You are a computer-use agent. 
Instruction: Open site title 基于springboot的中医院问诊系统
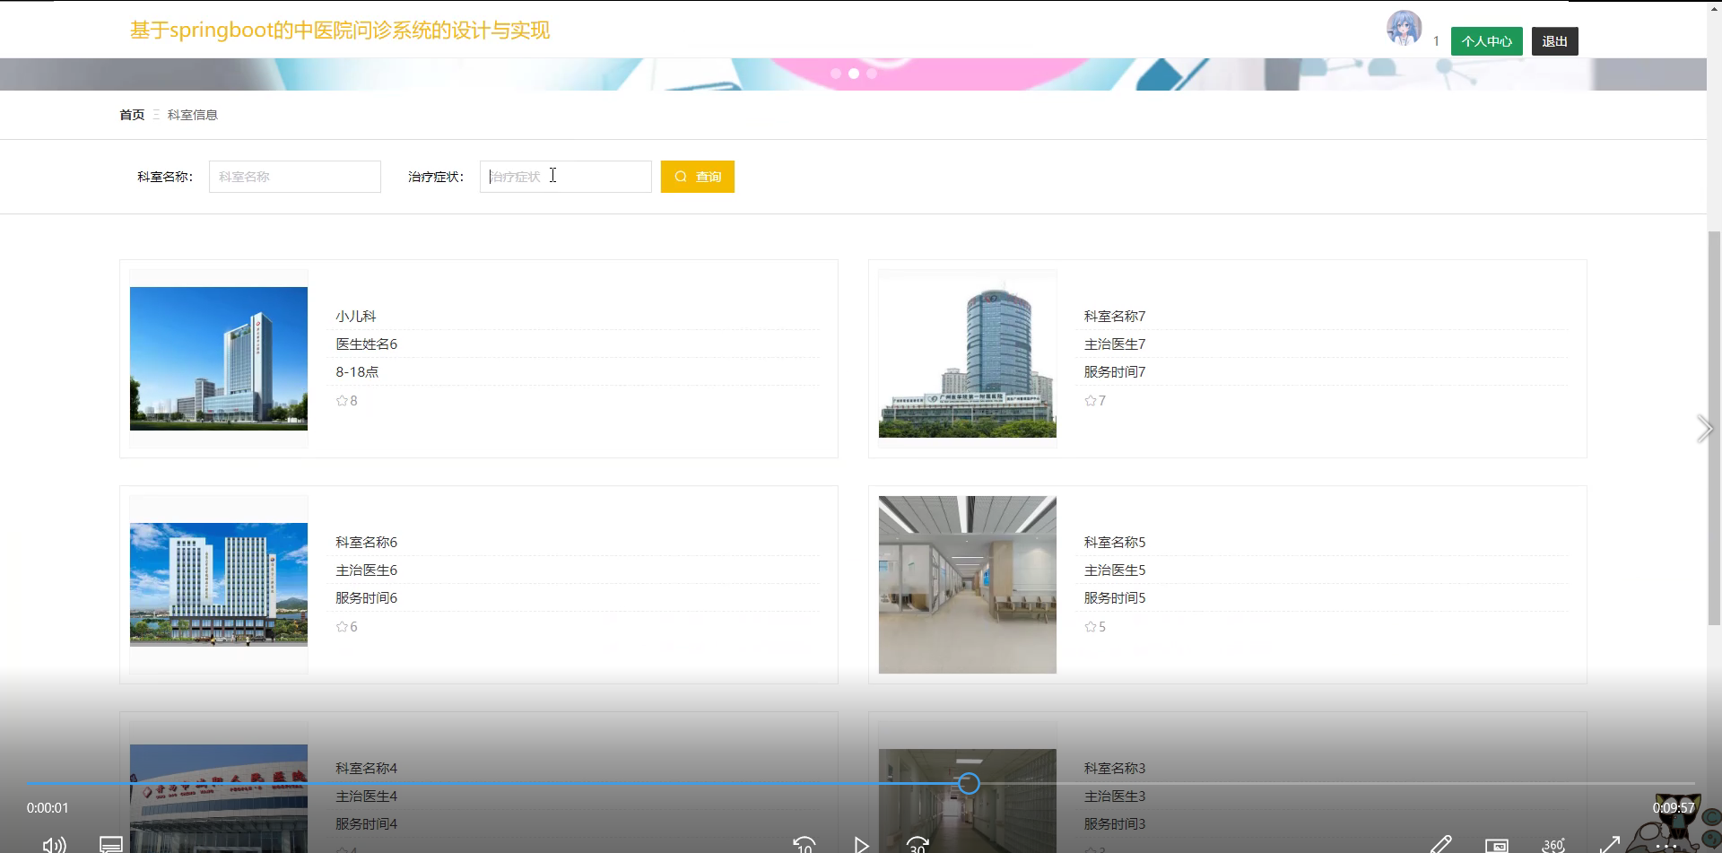click(x=340, y=30)
